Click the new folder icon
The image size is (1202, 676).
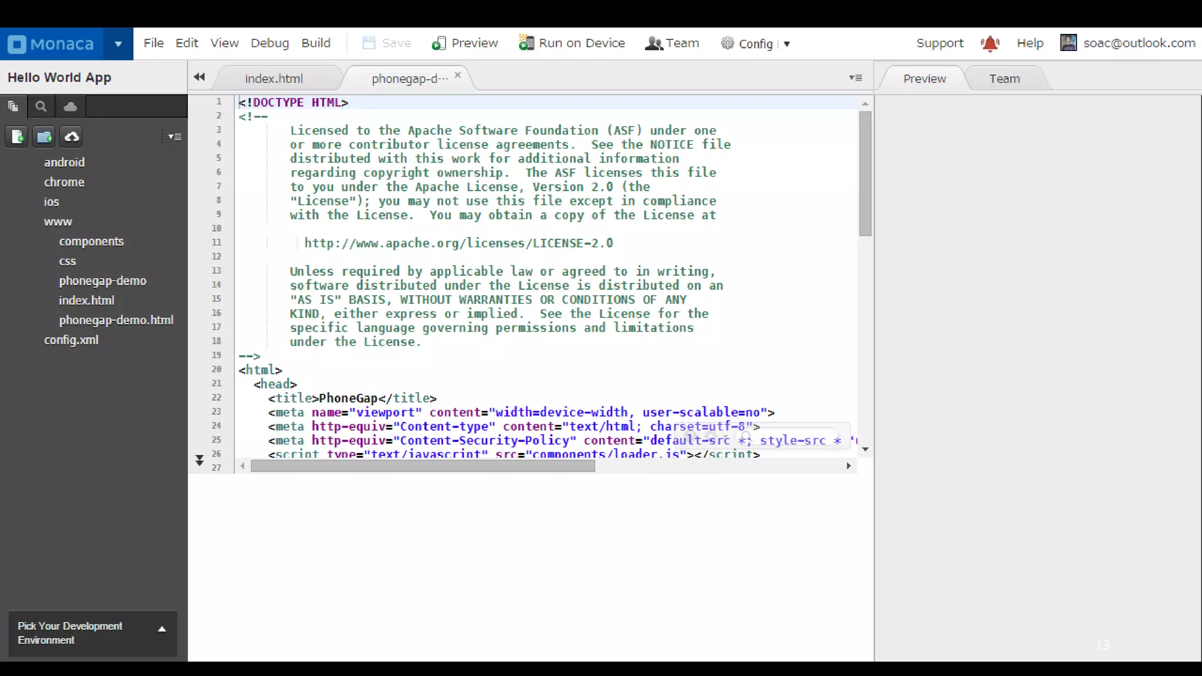[44, 137]
